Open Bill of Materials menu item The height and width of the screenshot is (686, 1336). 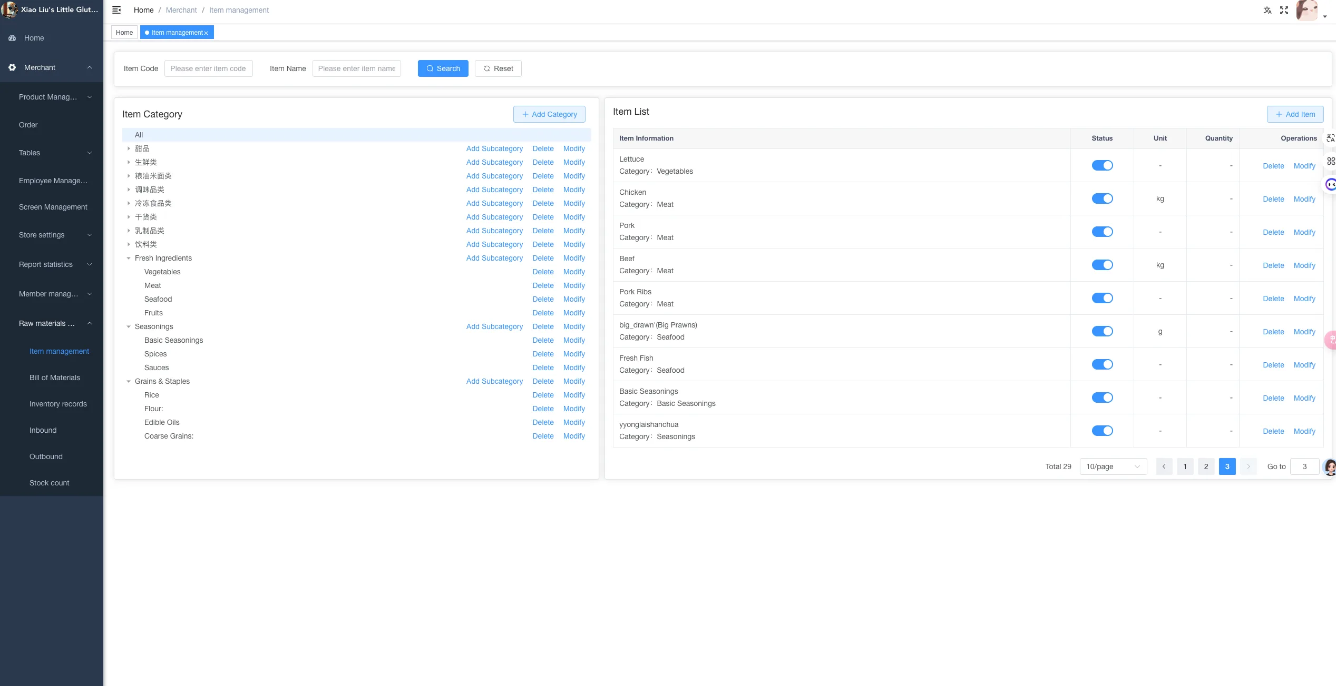[55, 377]
